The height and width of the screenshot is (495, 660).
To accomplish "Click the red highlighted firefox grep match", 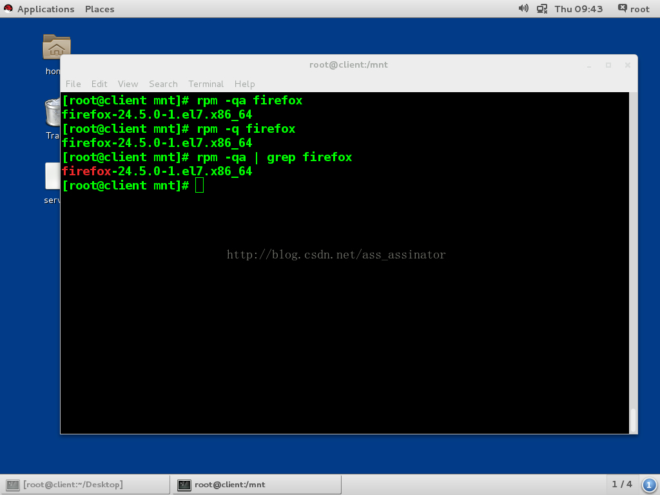I will click(86, 171).
